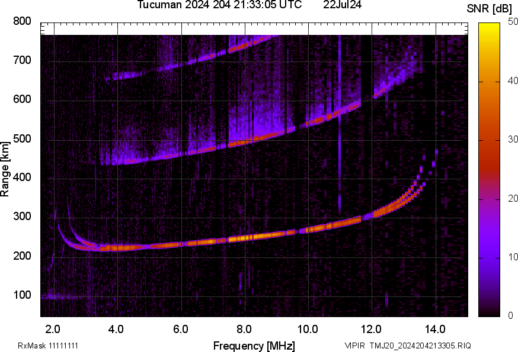
Task: Click the plot title 'Tucuman 2024 204 21:33:05 UTC'
Action: pos(219,5)
